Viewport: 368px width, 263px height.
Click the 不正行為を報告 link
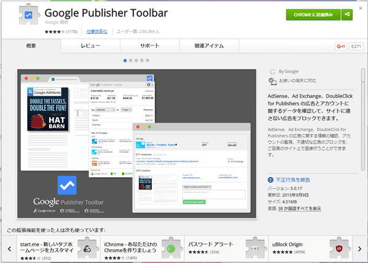[292, 180]
